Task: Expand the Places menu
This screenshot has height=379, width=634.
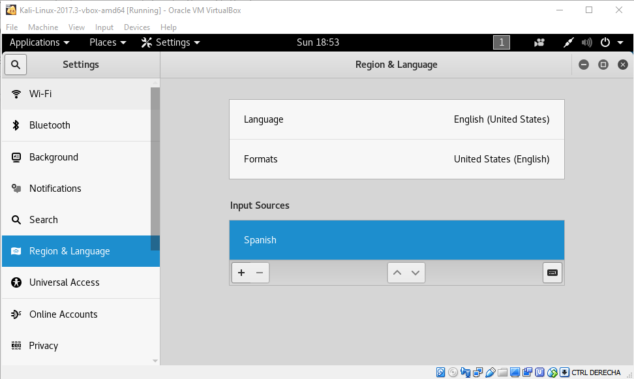Action: click(x=108, y=42)
